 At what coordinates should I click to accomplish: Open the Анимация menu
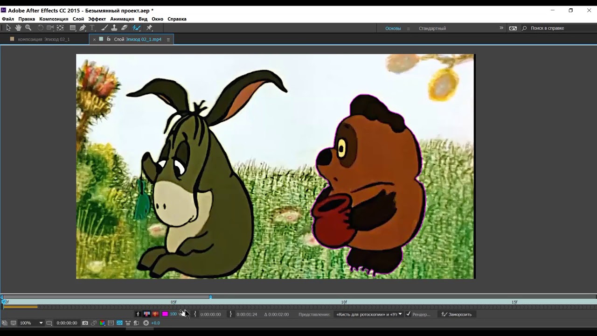[122, 19]
